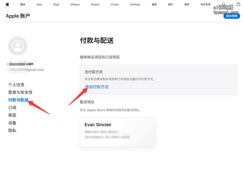
Task: Open the 家居 menu item
Action: (154, 5)
